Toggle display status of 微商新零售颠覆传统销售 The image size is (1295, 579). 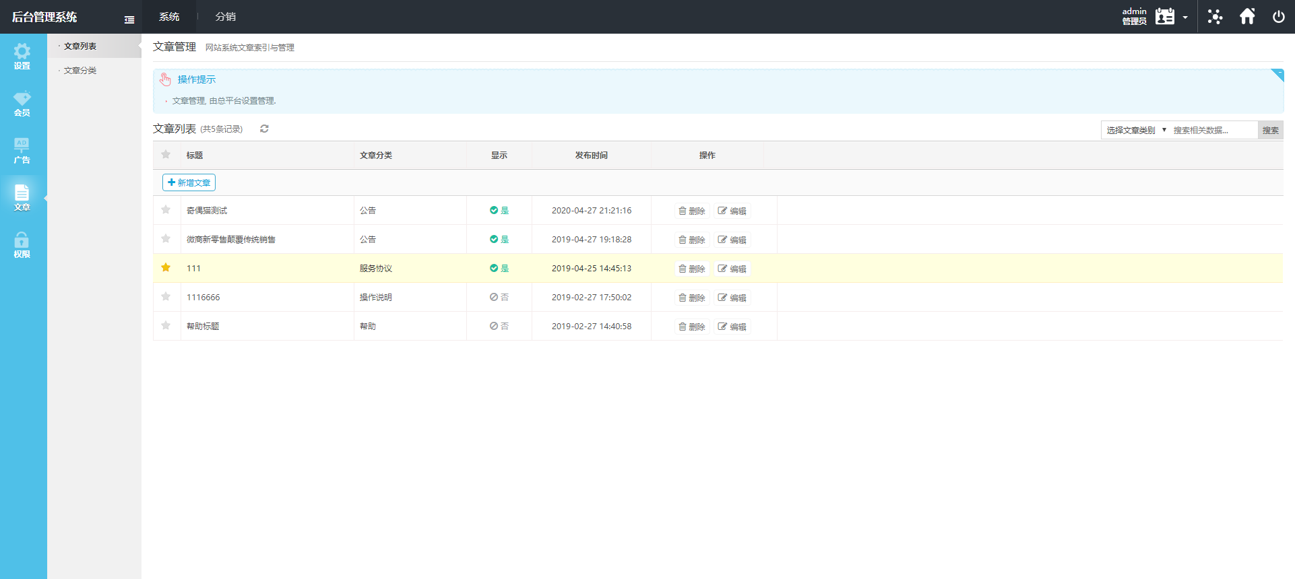499,240
